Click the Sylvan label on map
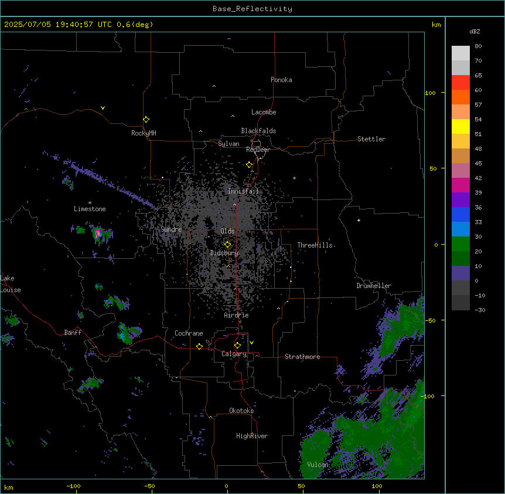Image resolution: width=505 pixels, height=494 pixels. [x=228, y=144]
